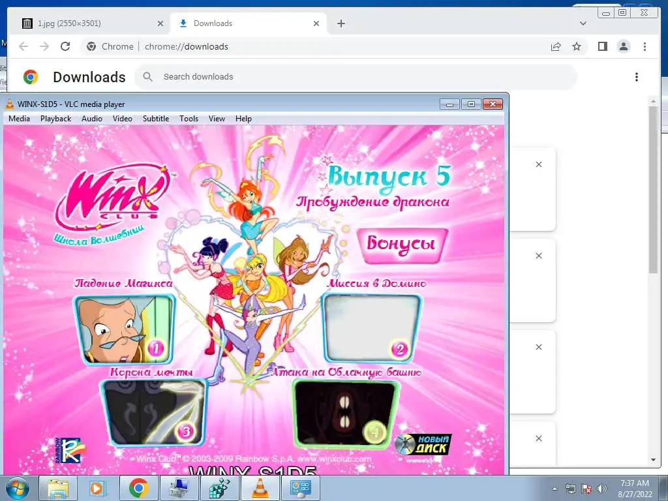Image resolution: width=668 pixels, height=501 pixels.
Task: Play episode 3 thumbnail Корона мечты
Action: pos(154,412)
